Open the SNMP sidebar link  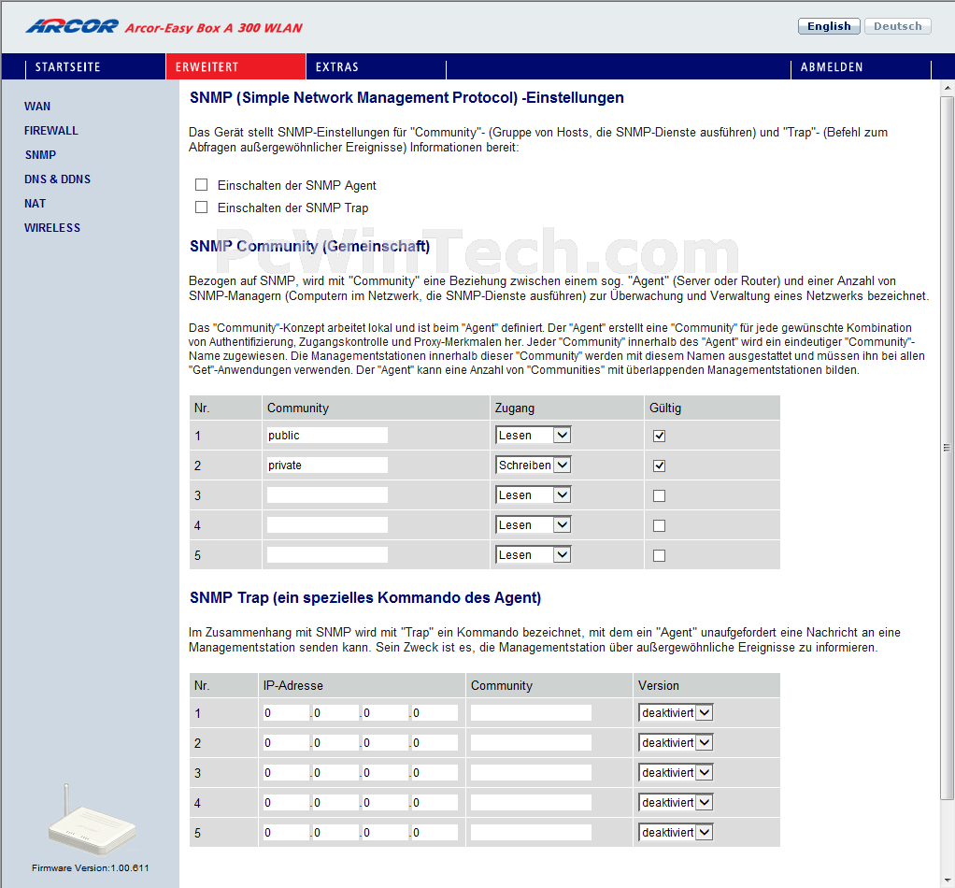(x=40, y=155)
